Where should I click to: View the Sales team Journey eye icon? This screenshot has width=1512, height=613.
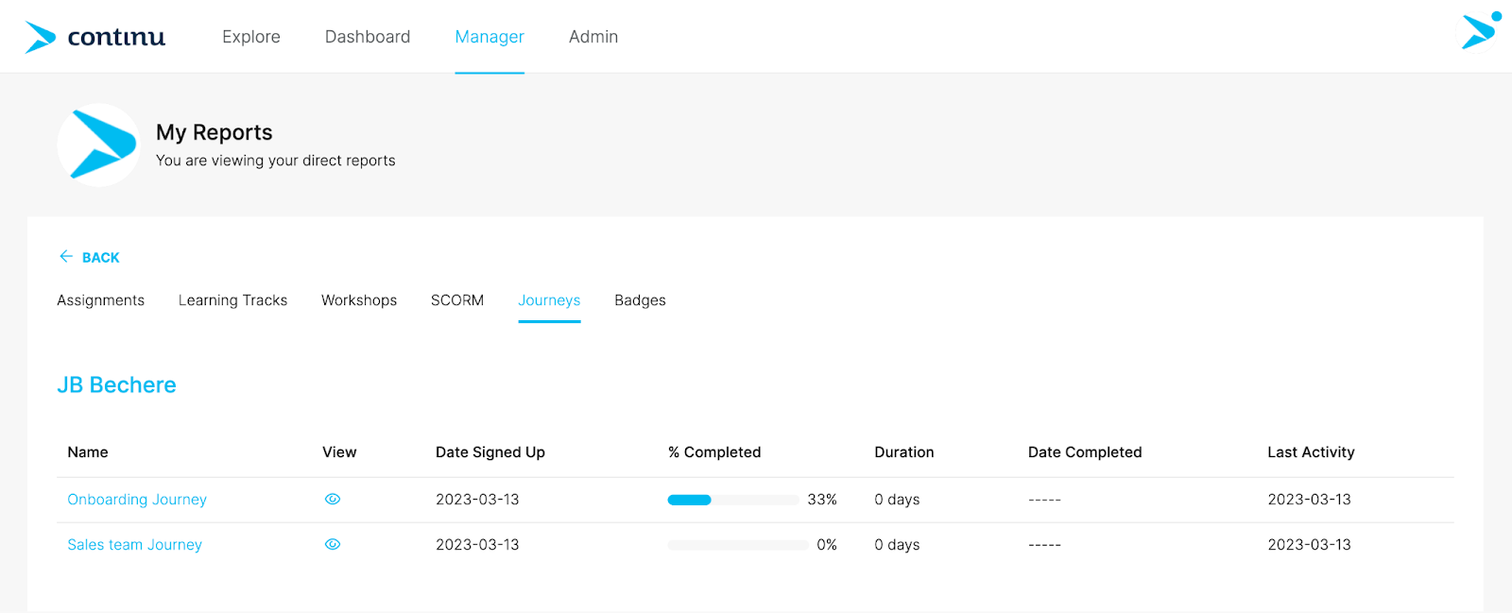point(333,545)
